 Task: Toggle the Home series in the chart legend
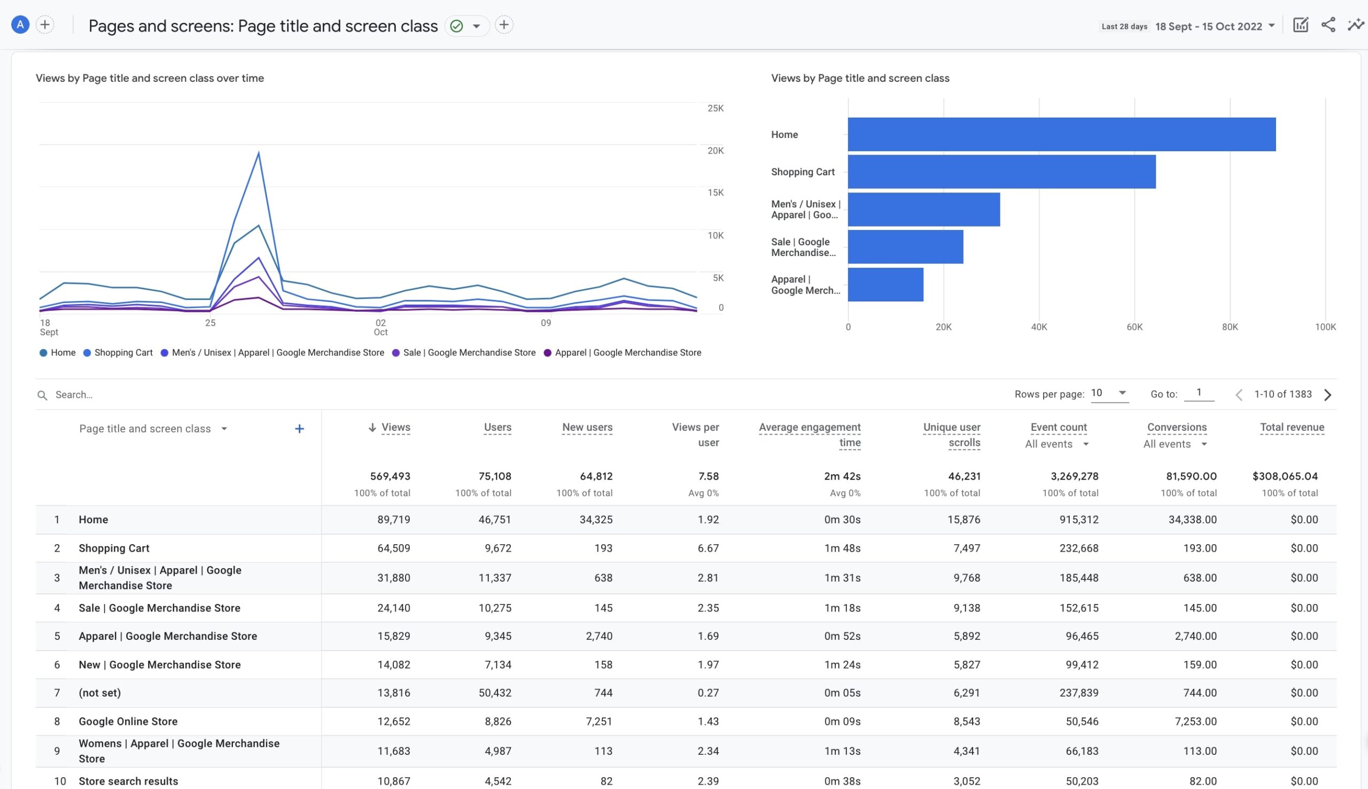(x=57, y=352)
